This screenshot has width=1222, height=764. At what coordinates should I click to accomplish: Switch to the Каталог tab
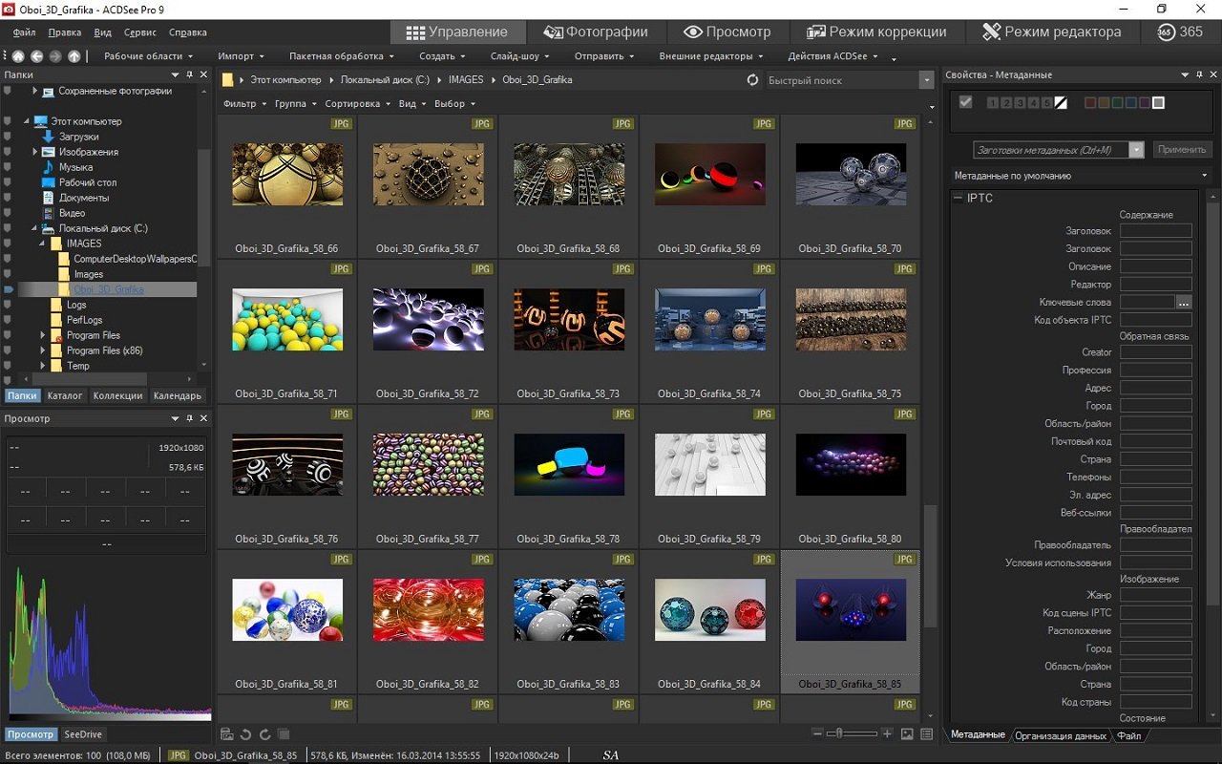tap(66, 395)
